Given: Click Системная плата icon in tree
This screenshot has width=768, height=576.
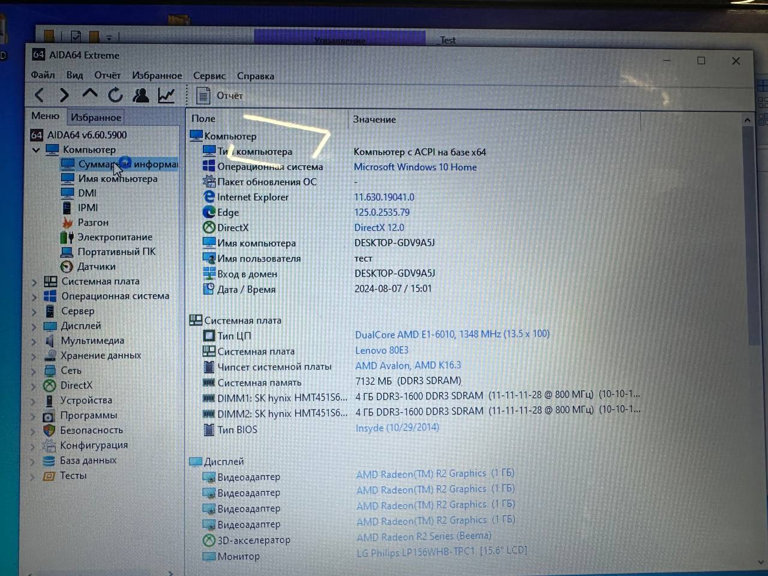Looking at the screenshot, I should click(x=50, y=281).
